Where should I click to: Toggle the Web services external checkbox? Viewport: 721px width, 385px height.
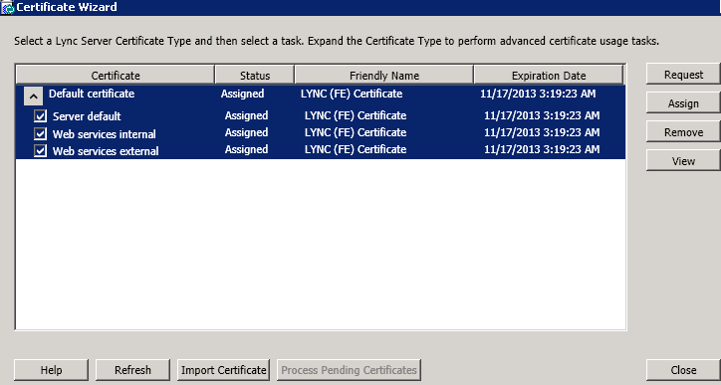point(41,150)
